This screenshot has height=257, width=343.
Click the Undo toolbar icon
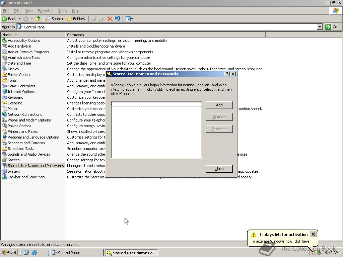(118, 19)
